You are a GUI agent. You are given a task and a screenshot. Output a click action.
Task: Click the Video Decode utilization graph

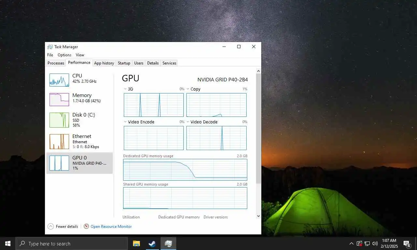point(216,138)
